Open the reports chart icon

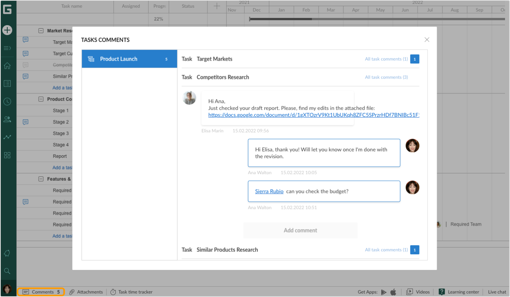click(x=7, y=137)
